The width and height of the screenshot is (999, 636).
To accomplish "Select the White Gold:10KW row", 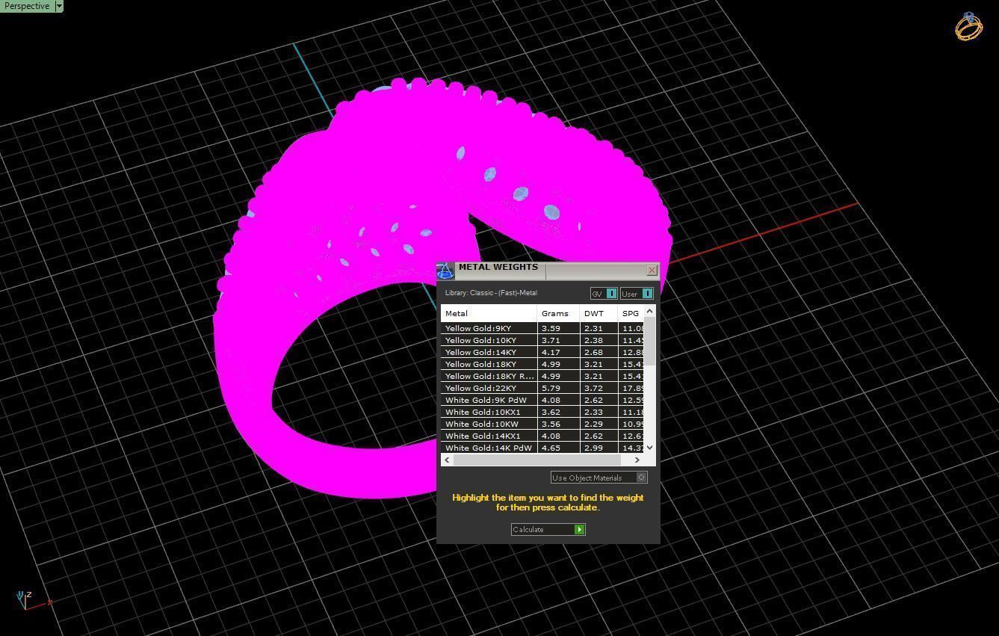I will click(x=542, y=424).
